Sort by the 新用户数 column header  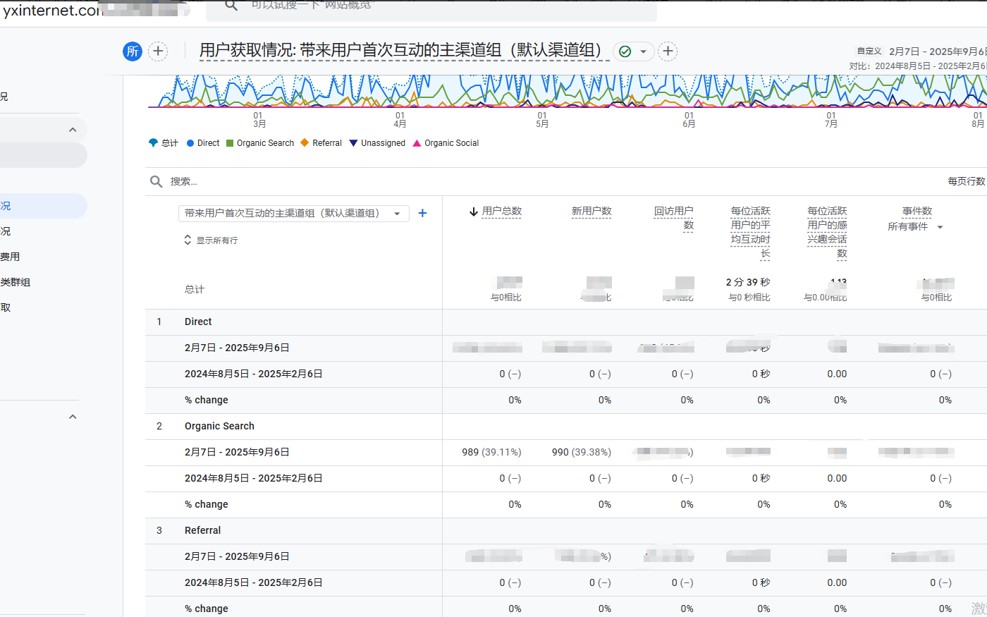591,212
